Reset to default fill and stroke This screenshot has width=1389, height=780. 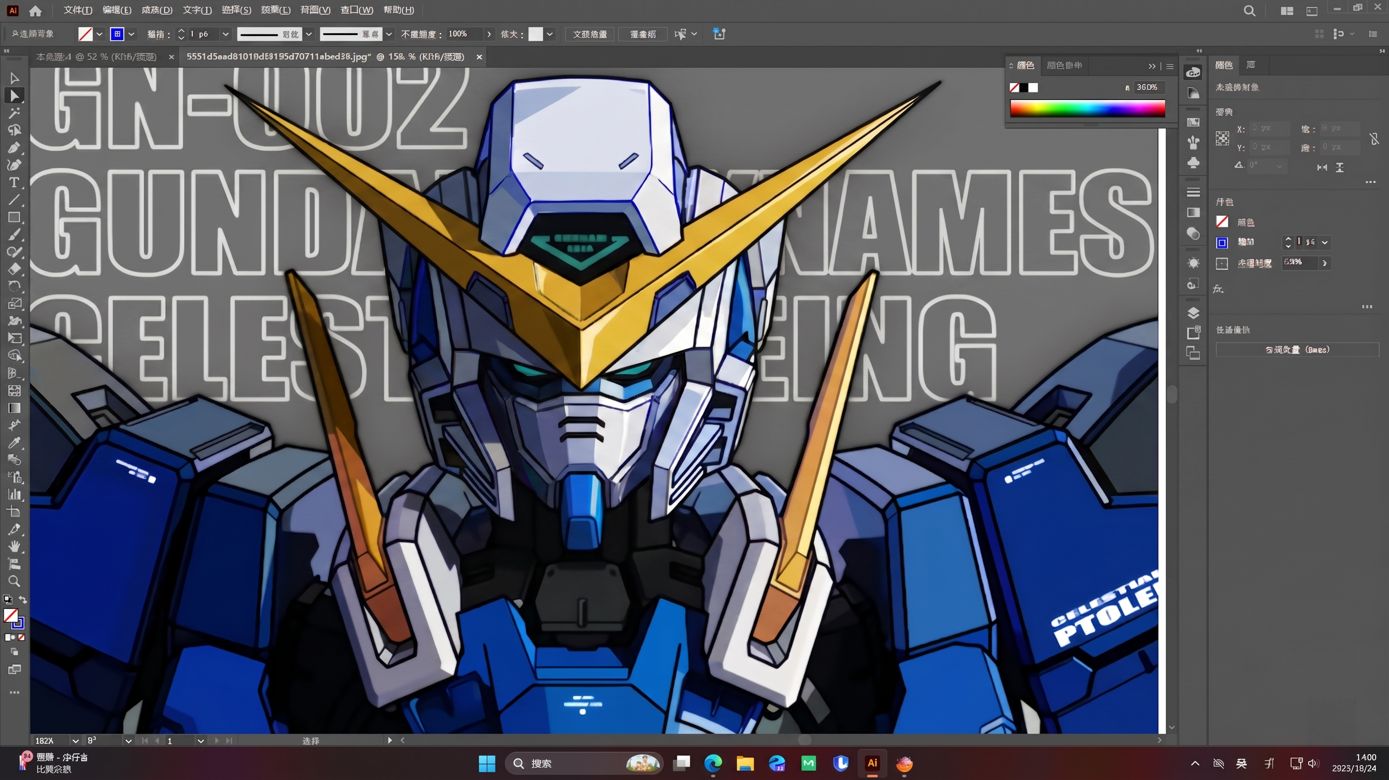[8, 599]
